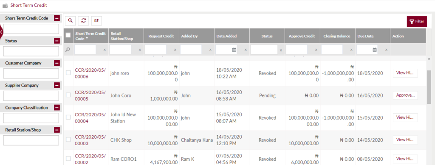The image size is (435, 165).
Task: Click the refresh icon in toolbar
Action: click(84, 20)
